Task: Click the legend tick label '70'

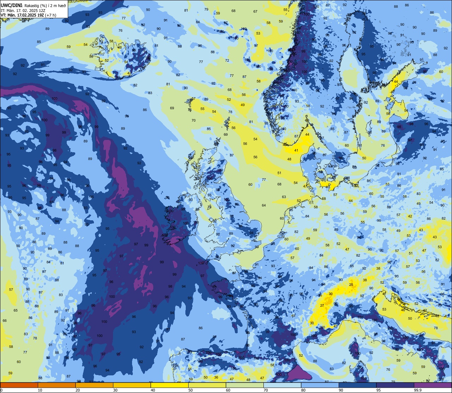Action: coord(266,390)
